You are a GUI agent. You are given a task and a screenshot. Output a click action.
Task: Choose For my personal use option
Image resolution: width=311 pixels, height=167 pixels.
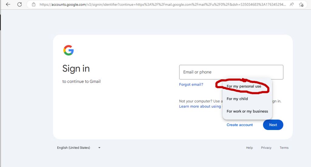244,86
